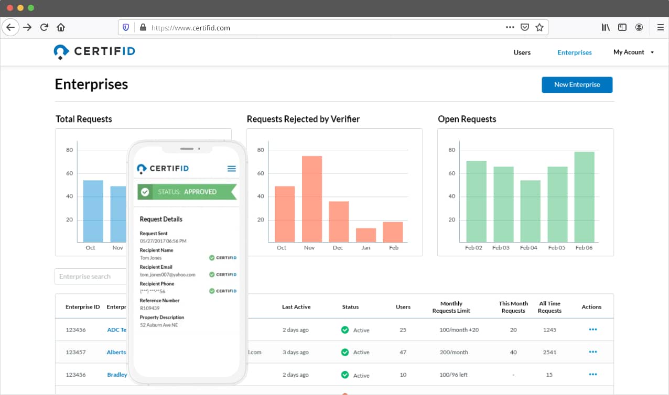Click the address bar URL certifid.com

[x=190, y=28]
